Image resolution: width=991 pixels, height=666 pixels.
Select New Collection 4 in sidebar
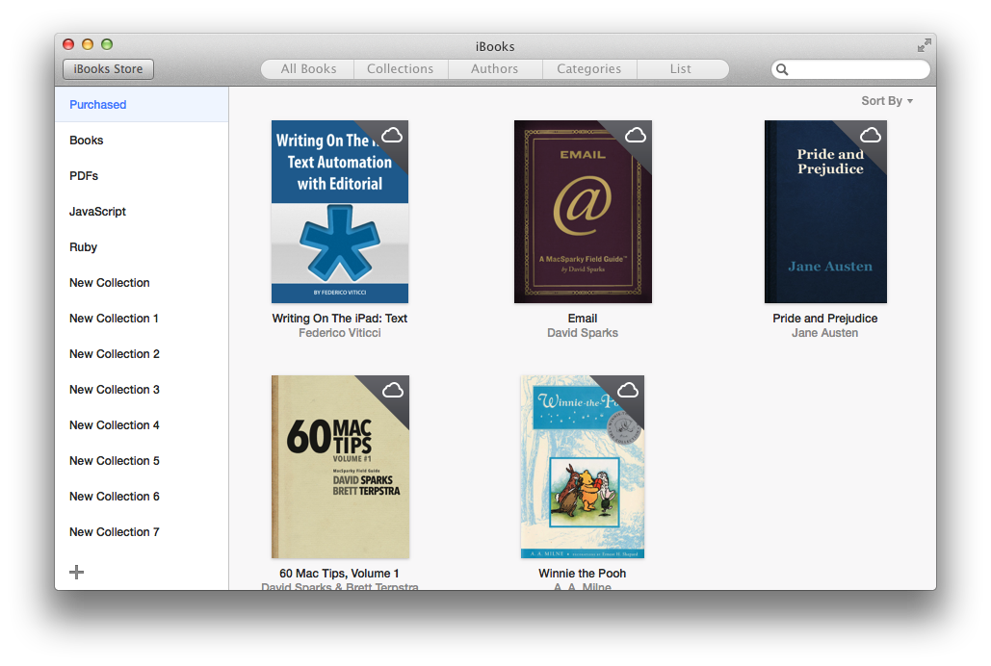(142, 425)
